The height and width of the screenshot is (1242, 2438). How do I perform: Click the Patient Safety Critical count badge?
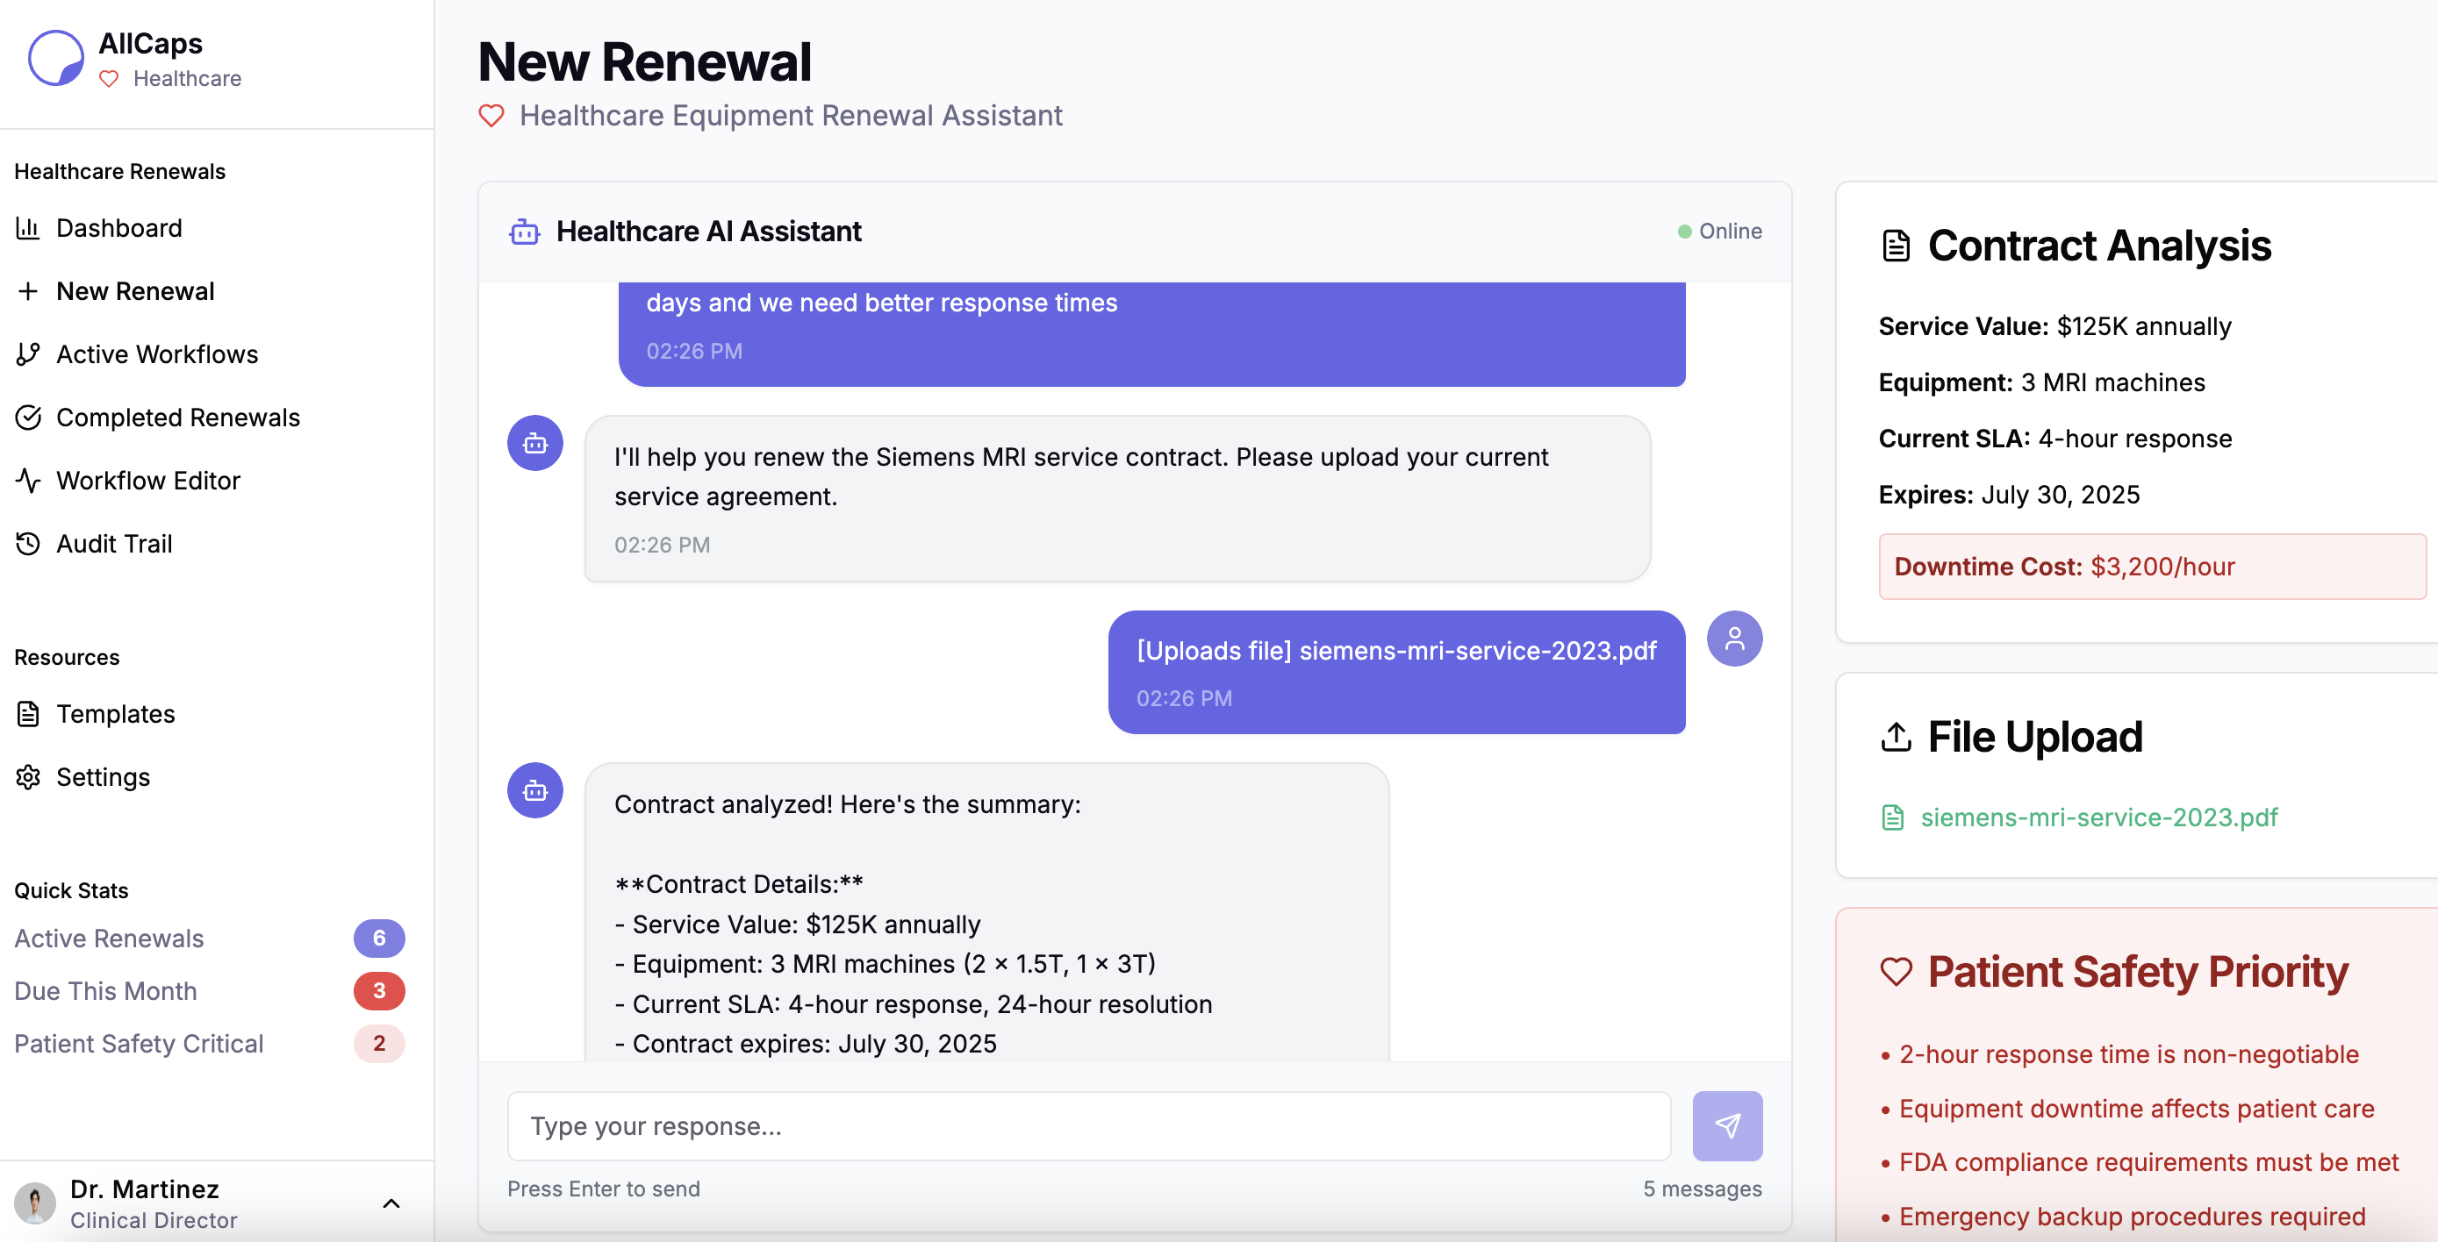[378, 1044]
